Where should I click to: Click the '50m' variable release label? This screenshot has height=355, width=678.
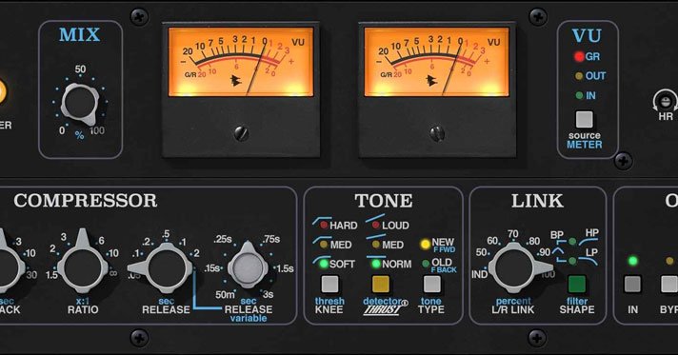225,295
